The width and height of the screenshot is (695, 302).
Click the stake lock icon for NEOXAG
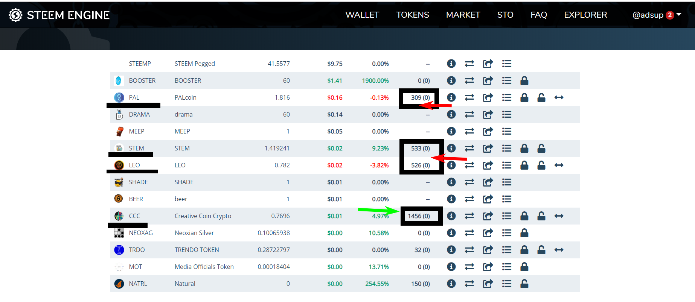(524, 233)
